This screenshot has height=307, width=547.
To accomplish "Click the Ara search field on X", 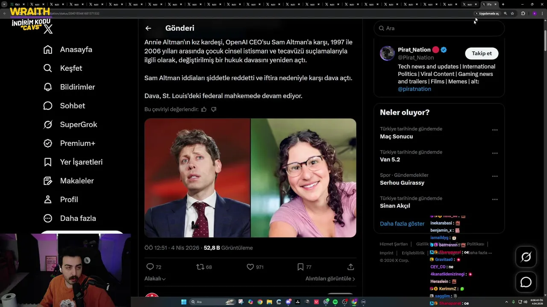I will [x=439, y=28].
